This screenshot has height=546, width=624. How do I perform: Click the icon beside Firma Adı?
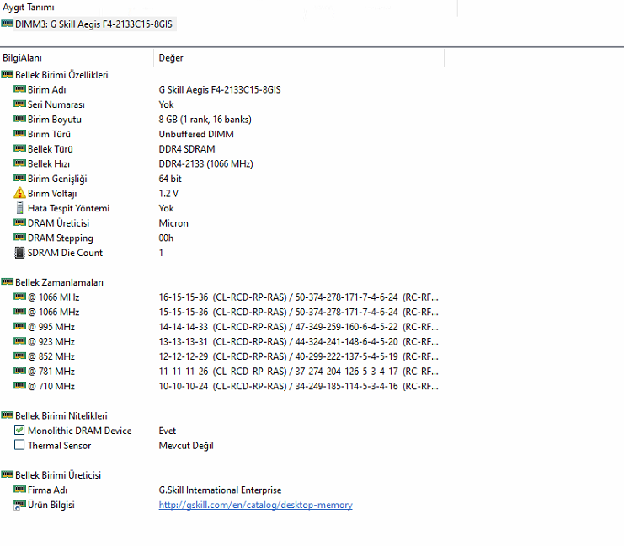point(19,489)
